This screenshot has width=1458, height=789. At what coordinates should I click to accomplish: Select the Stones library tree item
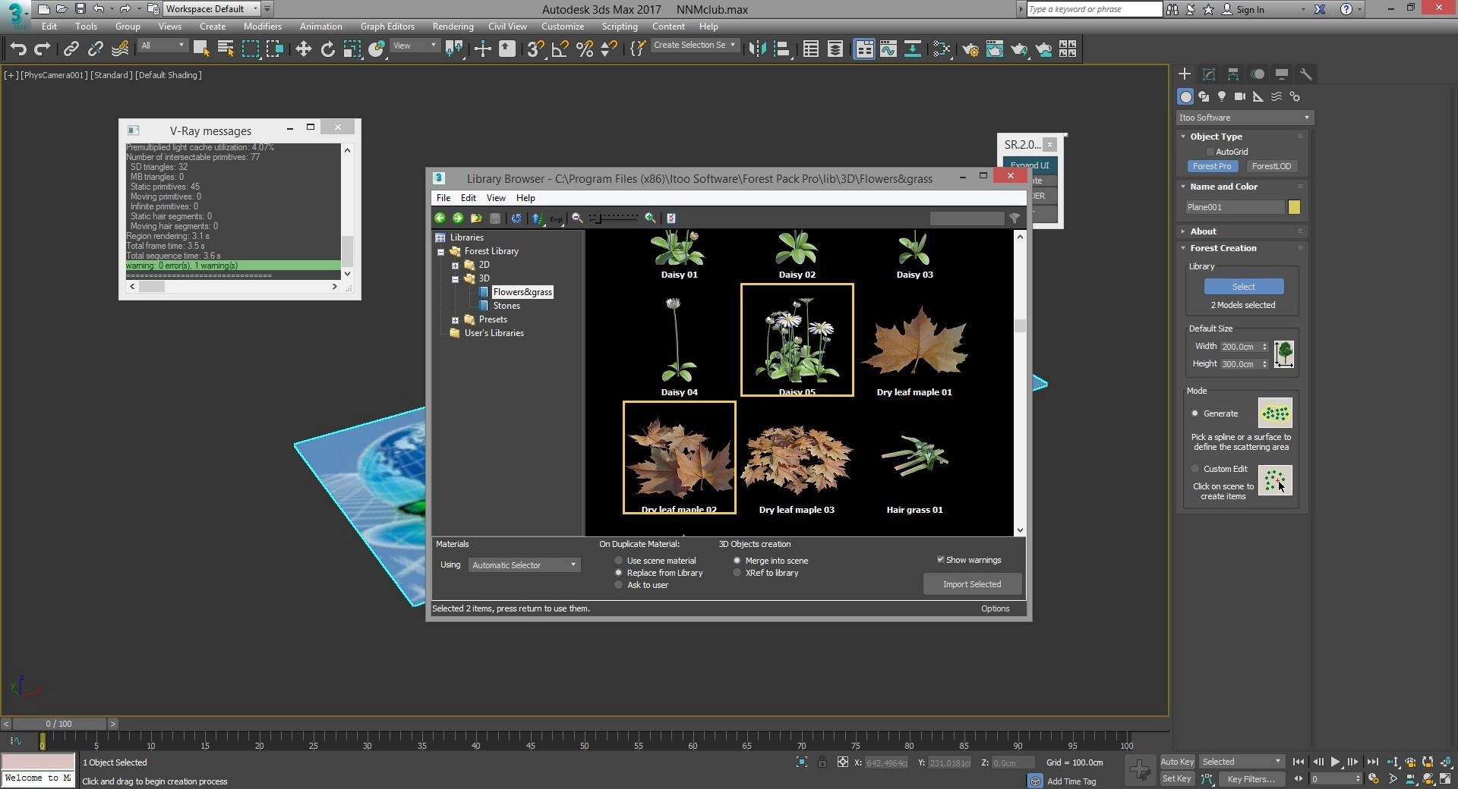click(507, 306)
